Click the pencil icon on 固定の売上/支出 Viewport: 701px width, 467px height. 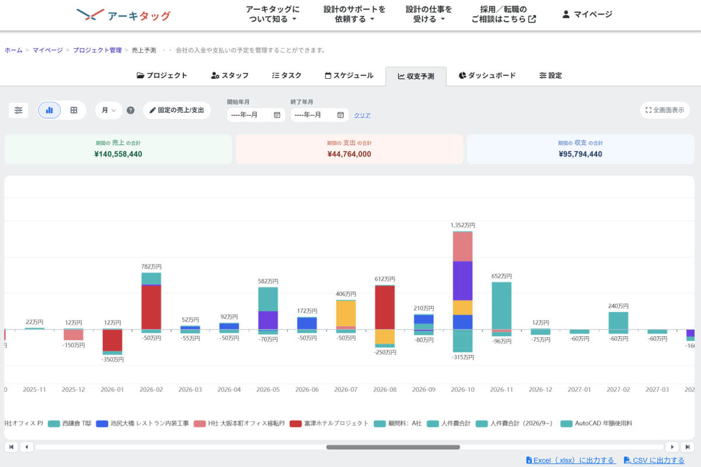point(153,110)
